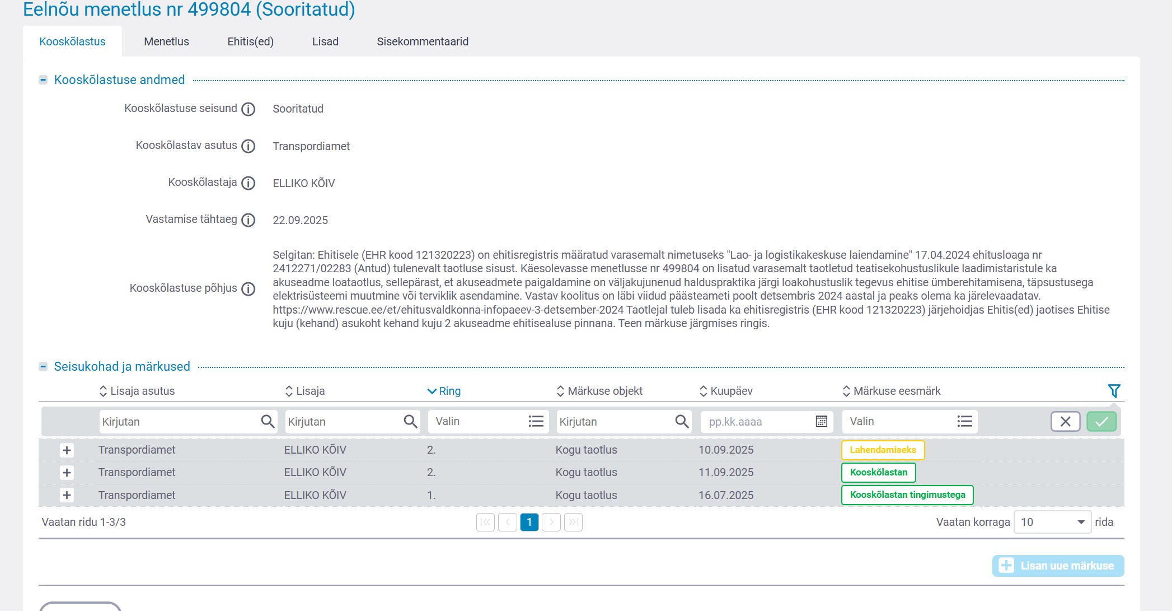This screenshot has height=611, width=1172.
Task: Click search icon in Märkuse objekt filter
Action: coord(682,421)
